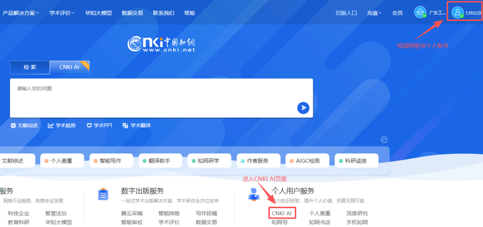
Task: Click the institution building icon
Action: pyautogui.click(x=420, y=12)
